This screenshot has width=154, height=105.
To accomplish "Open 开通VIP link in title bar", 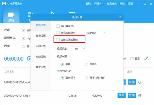I will (x=99, y=4).
